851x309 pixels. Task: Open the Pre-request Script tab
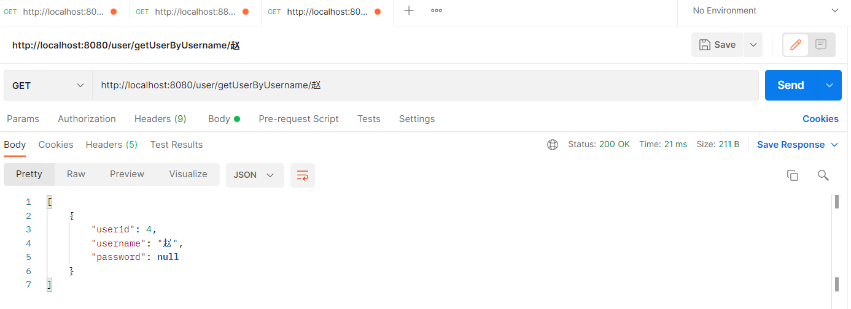298,119
